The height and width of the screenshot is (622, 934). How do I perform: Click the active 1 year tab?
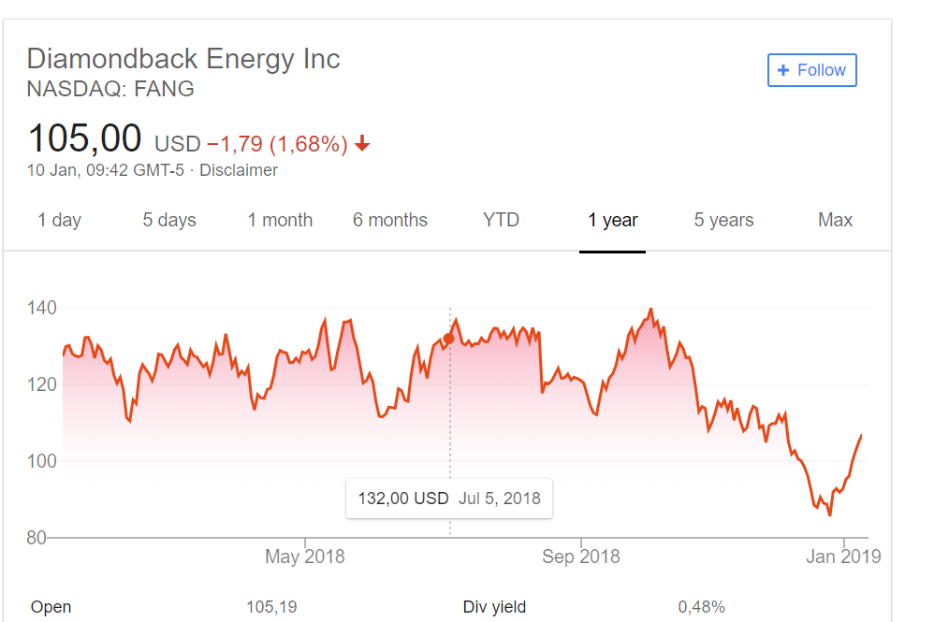(612, 220)
